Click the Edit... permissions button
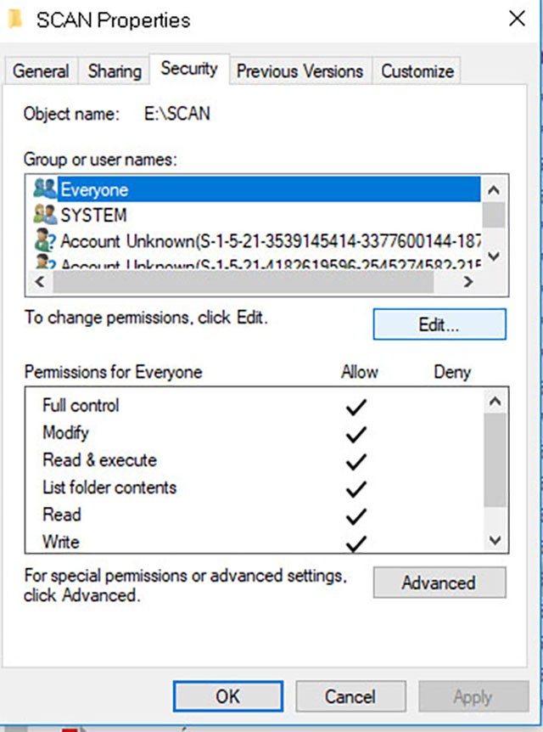This screenshot has height=732, width=543. [x=439, y=324]
